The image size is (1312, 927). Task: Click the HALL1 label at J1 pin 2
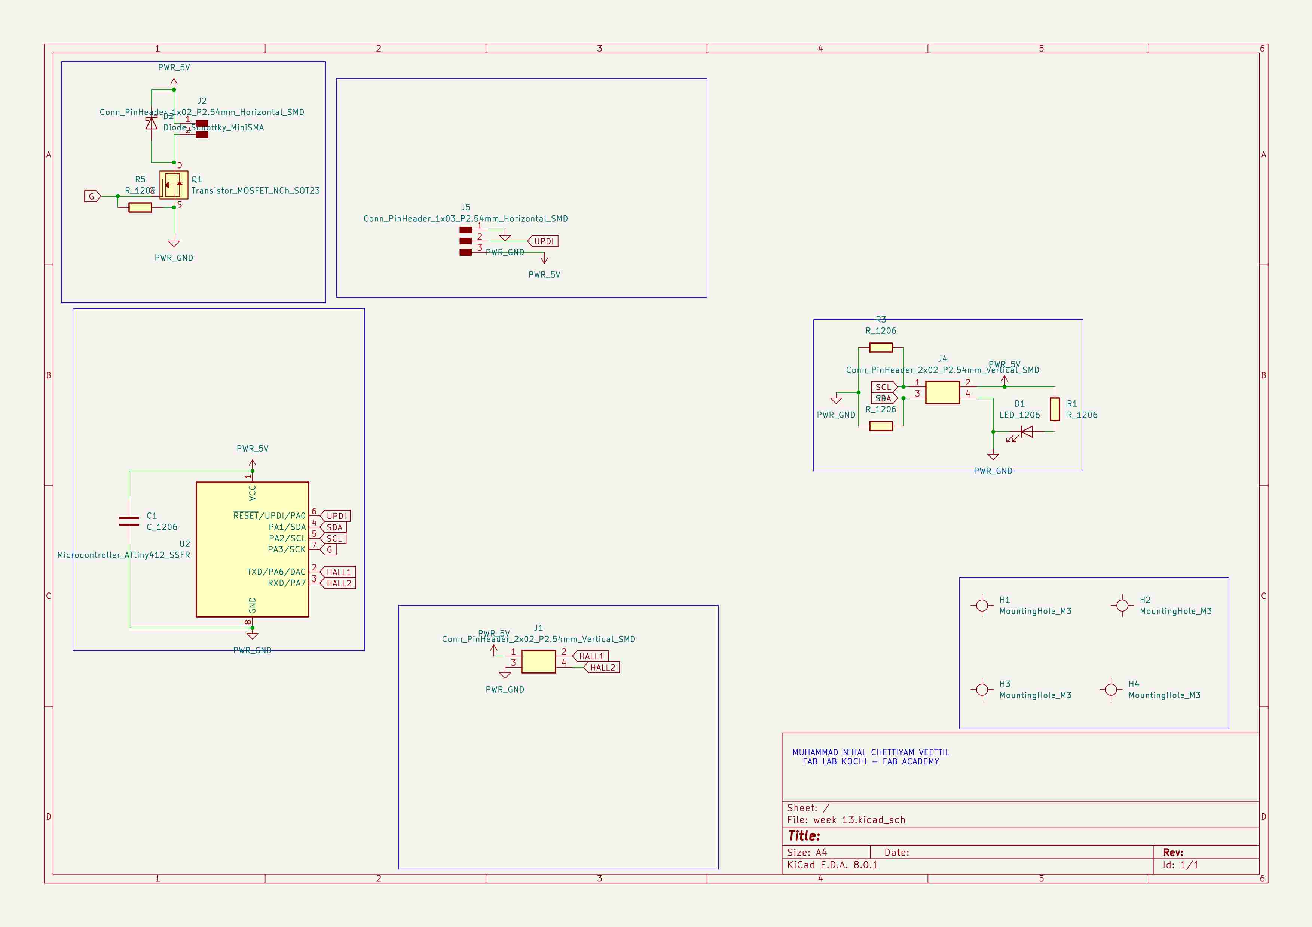coord(590,656)
